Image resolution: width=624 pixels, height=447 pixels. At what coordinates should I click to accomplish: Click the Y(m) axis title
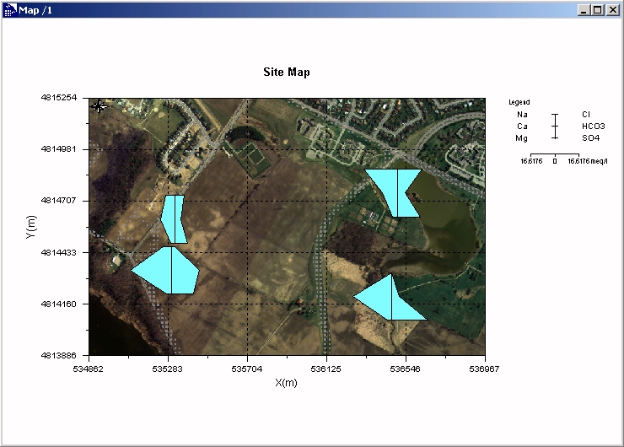click(31, 227)
